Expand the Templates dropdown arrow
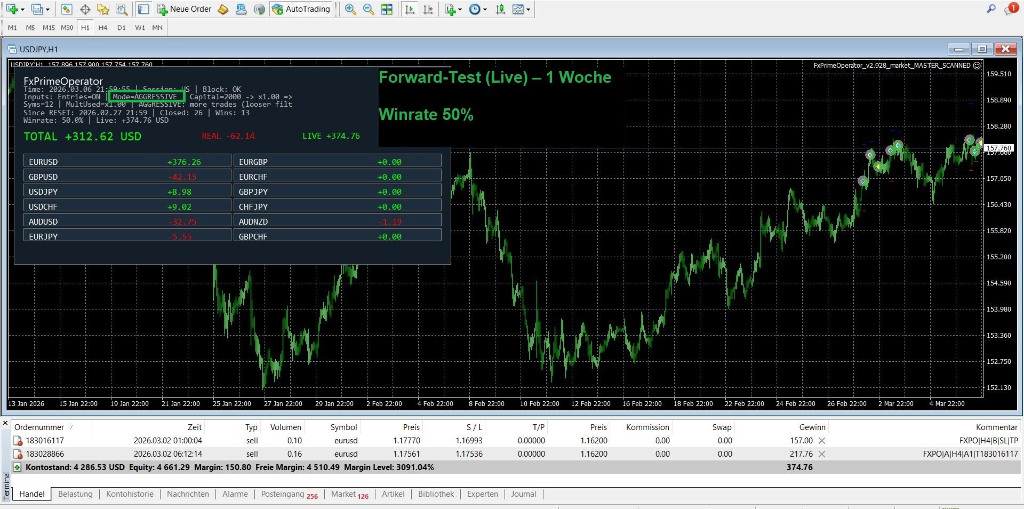This screenshot has height=509, width=1024. point(528,10)
